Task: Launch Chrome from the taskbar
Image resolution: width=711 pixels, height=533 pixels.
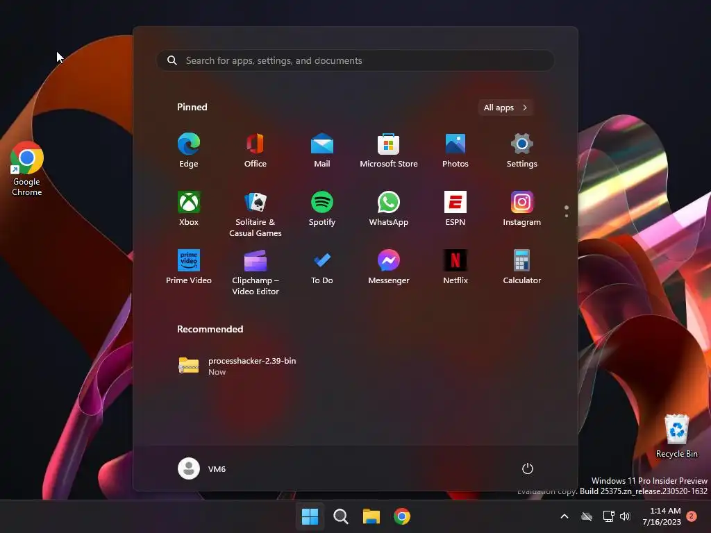Action: tap(402, 516)
